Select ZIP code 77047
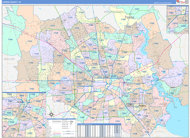Screen dimensions: 190x138 coord(105,113)
